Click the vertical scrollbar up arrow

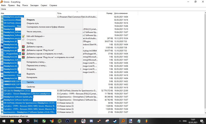click(205, 13)
